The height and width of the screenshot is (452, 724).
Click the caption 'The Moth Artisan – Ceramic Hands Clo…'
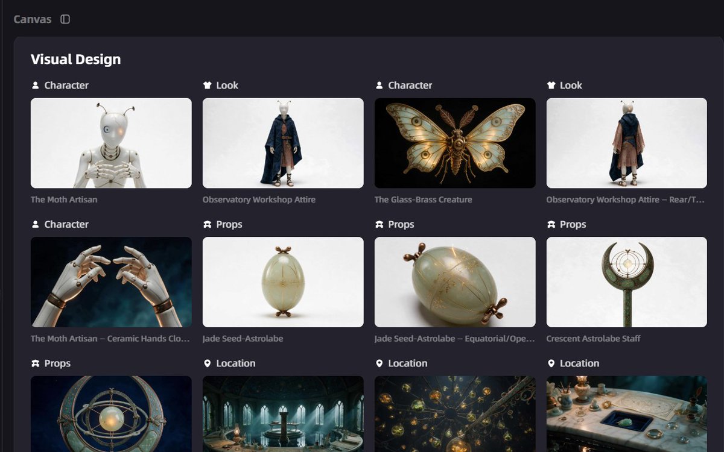point(110,339)
